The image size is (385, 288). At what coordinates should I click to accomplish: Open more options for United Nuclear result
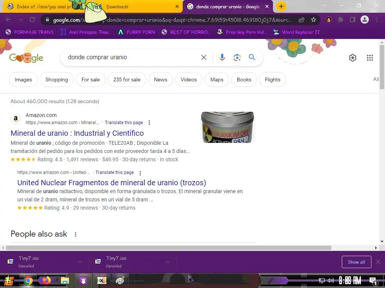(140, 173)
